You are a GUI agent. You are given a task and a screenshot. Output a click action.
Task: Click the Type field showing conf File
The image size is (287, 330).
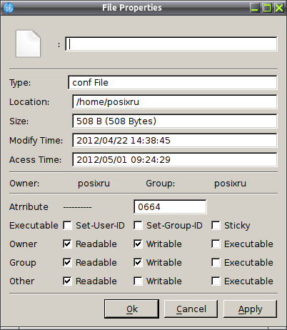pos(173,82)
